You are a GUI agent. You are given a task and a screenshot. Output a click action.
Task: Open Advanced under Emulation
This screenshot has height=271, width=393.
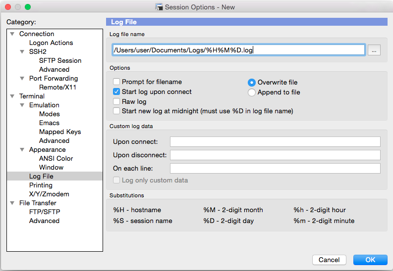coord(54,141)
